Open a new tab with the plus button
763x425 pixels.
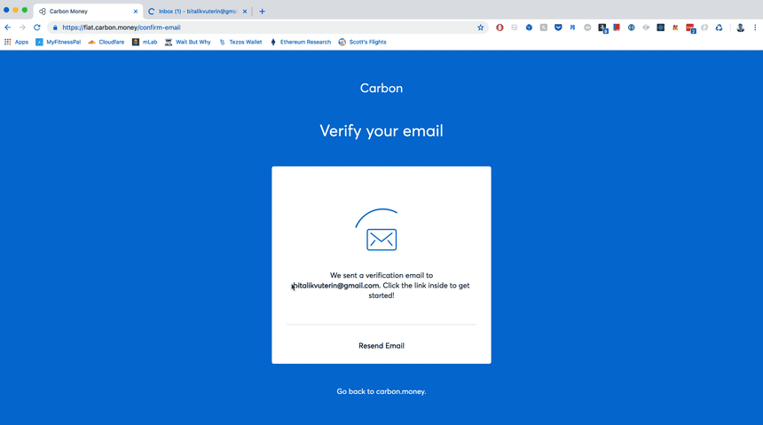262,12
